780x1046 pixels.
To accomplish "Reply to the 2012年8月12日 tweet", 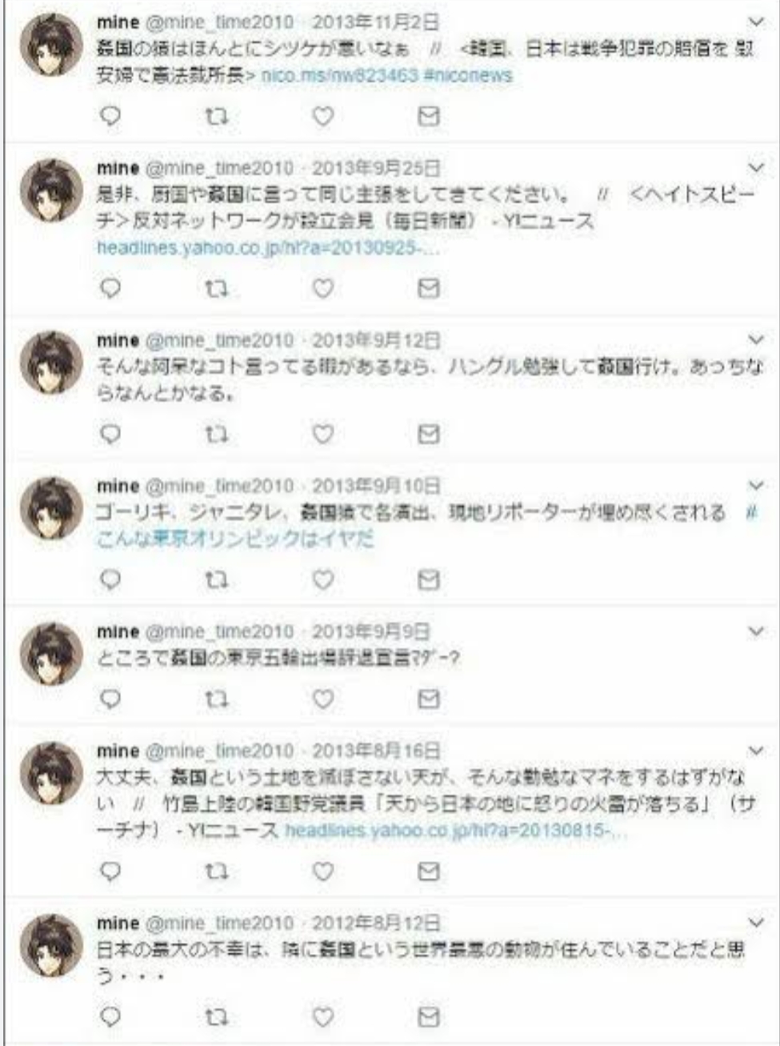I will (111, 1016).
